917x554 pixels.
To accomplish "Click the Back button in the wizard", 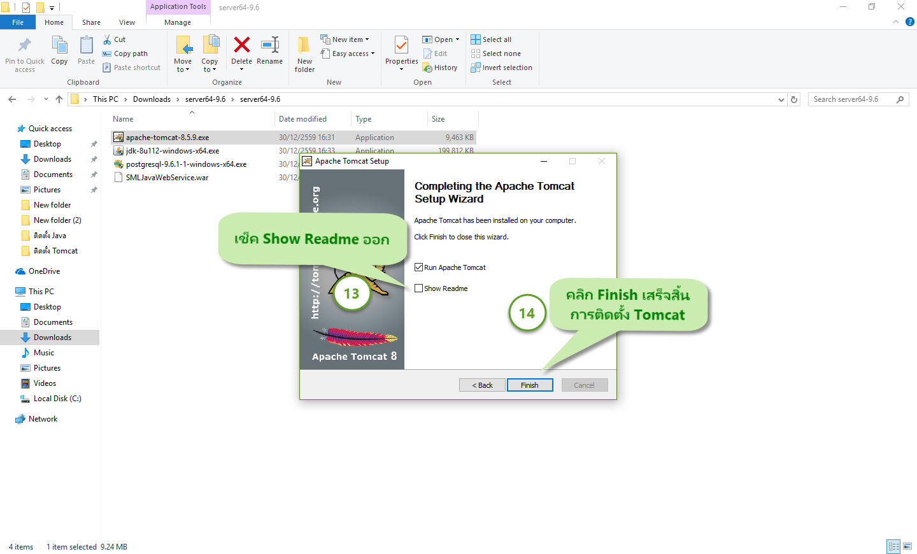I will [482, 385].
